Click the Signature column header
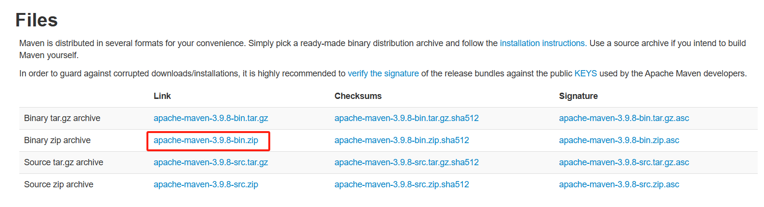Viewport: 764px width, 207px height. pyautogui.click(x=578, y=96)
